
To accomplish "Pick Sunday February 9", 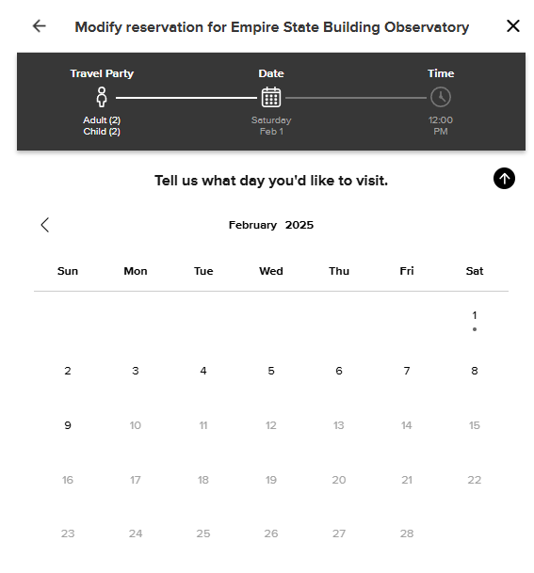I will click(x=68, y=425).
